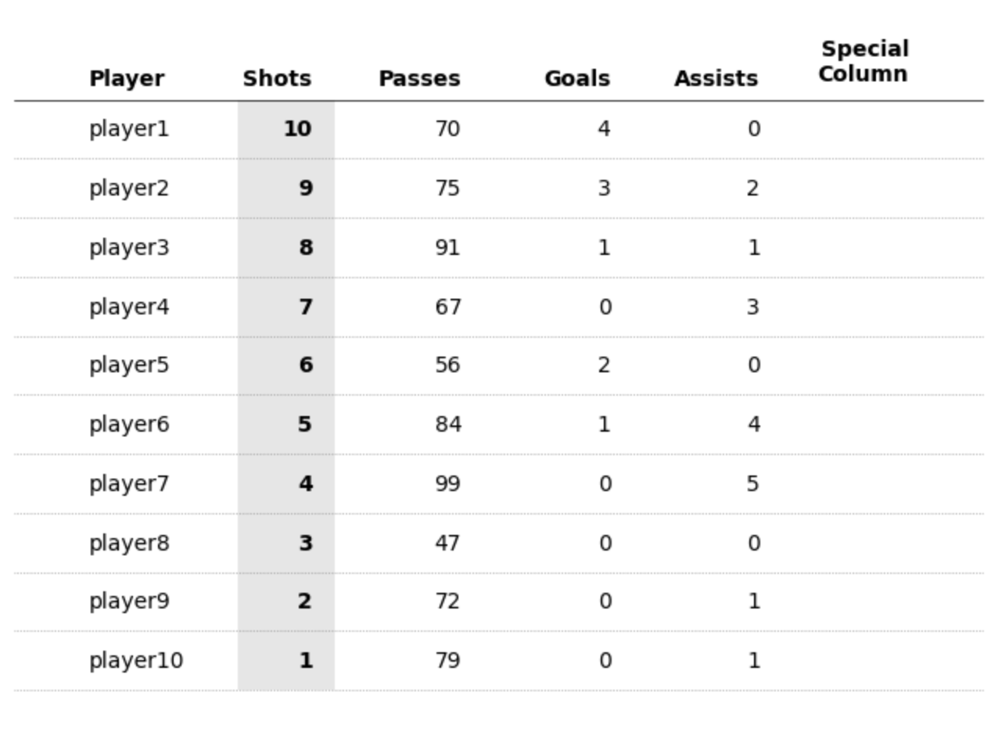Select the player7 name cell
998x732 pixels.
(x=129, y=484)
